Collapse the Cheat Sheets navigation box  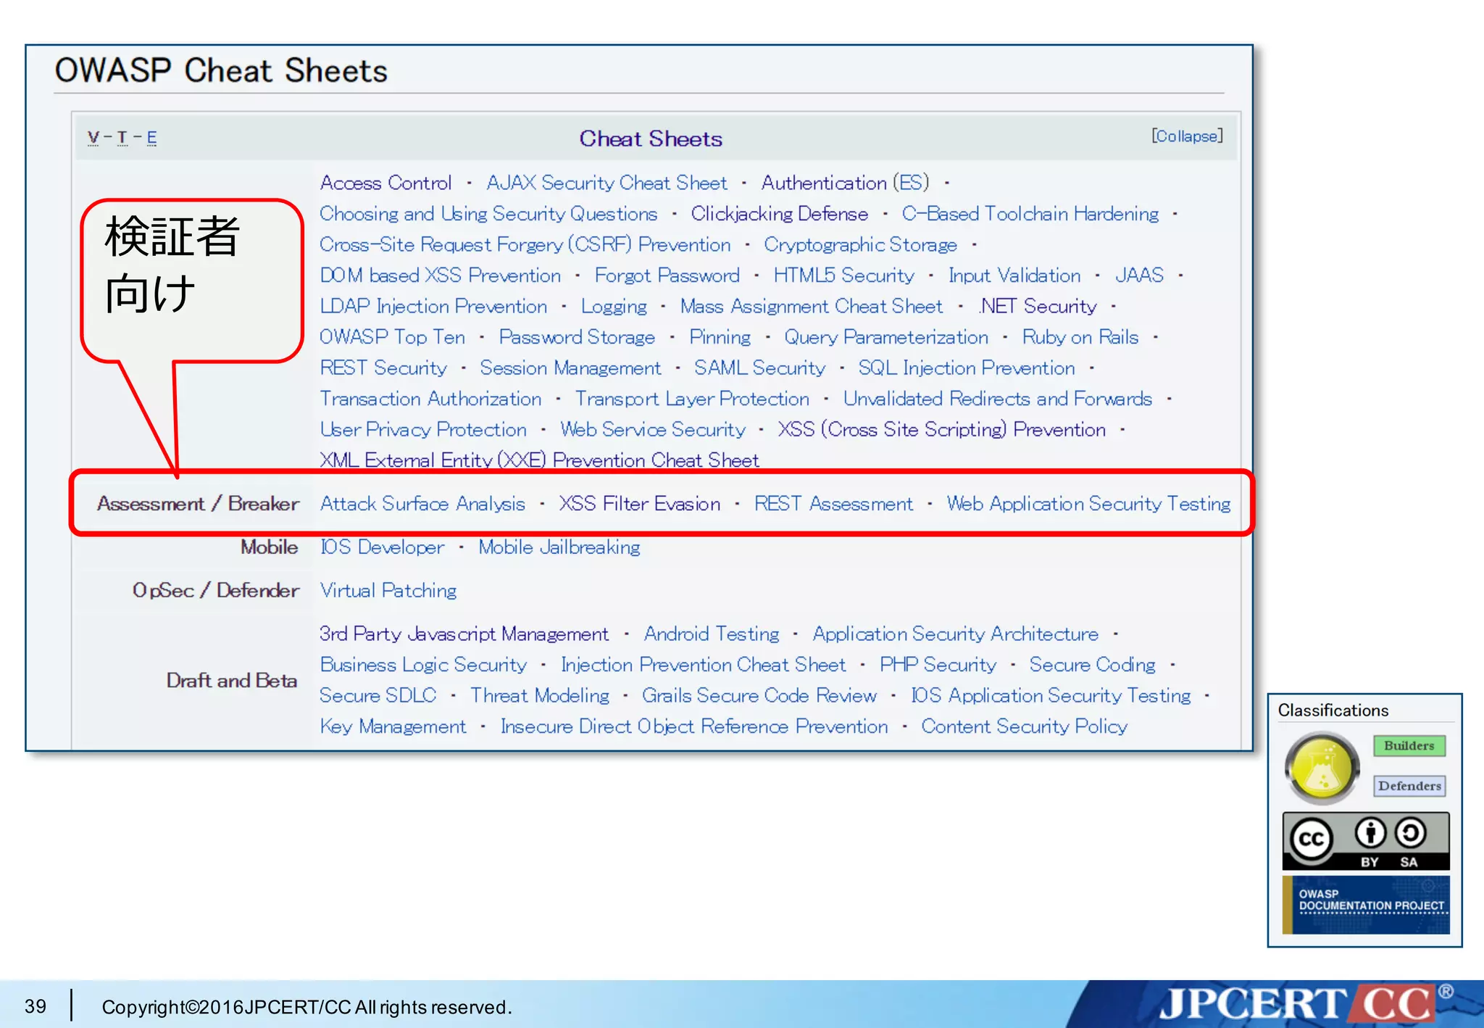pyautogui.click(x=1186, y=136)
